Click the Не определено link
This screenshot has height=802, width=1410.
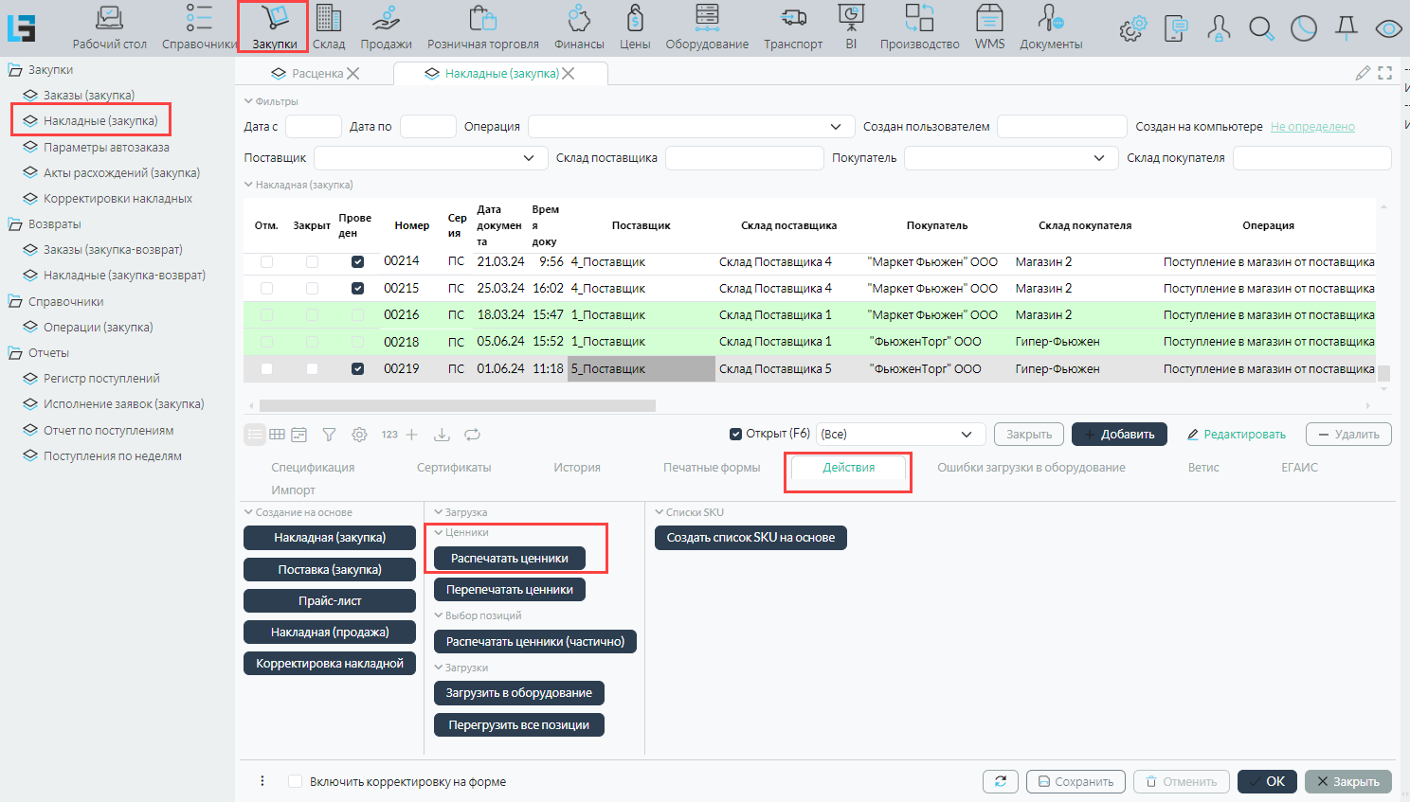[1312, 127]
